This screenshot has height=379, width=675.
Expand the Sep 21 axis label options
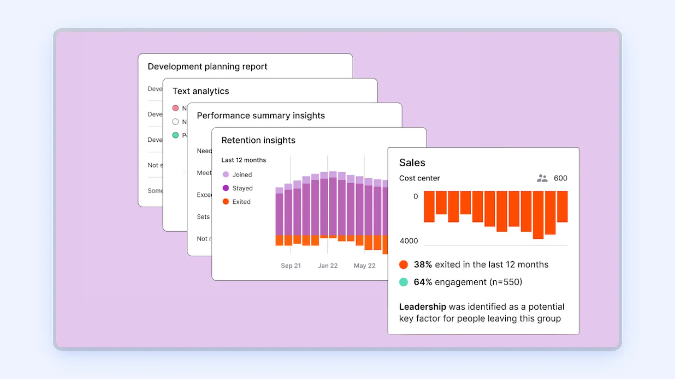click(x=291, y=265)
